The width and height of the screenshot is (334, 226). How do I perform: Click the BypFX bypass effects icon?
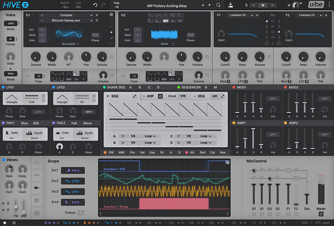pyautogui.click(x=65, y=7)
